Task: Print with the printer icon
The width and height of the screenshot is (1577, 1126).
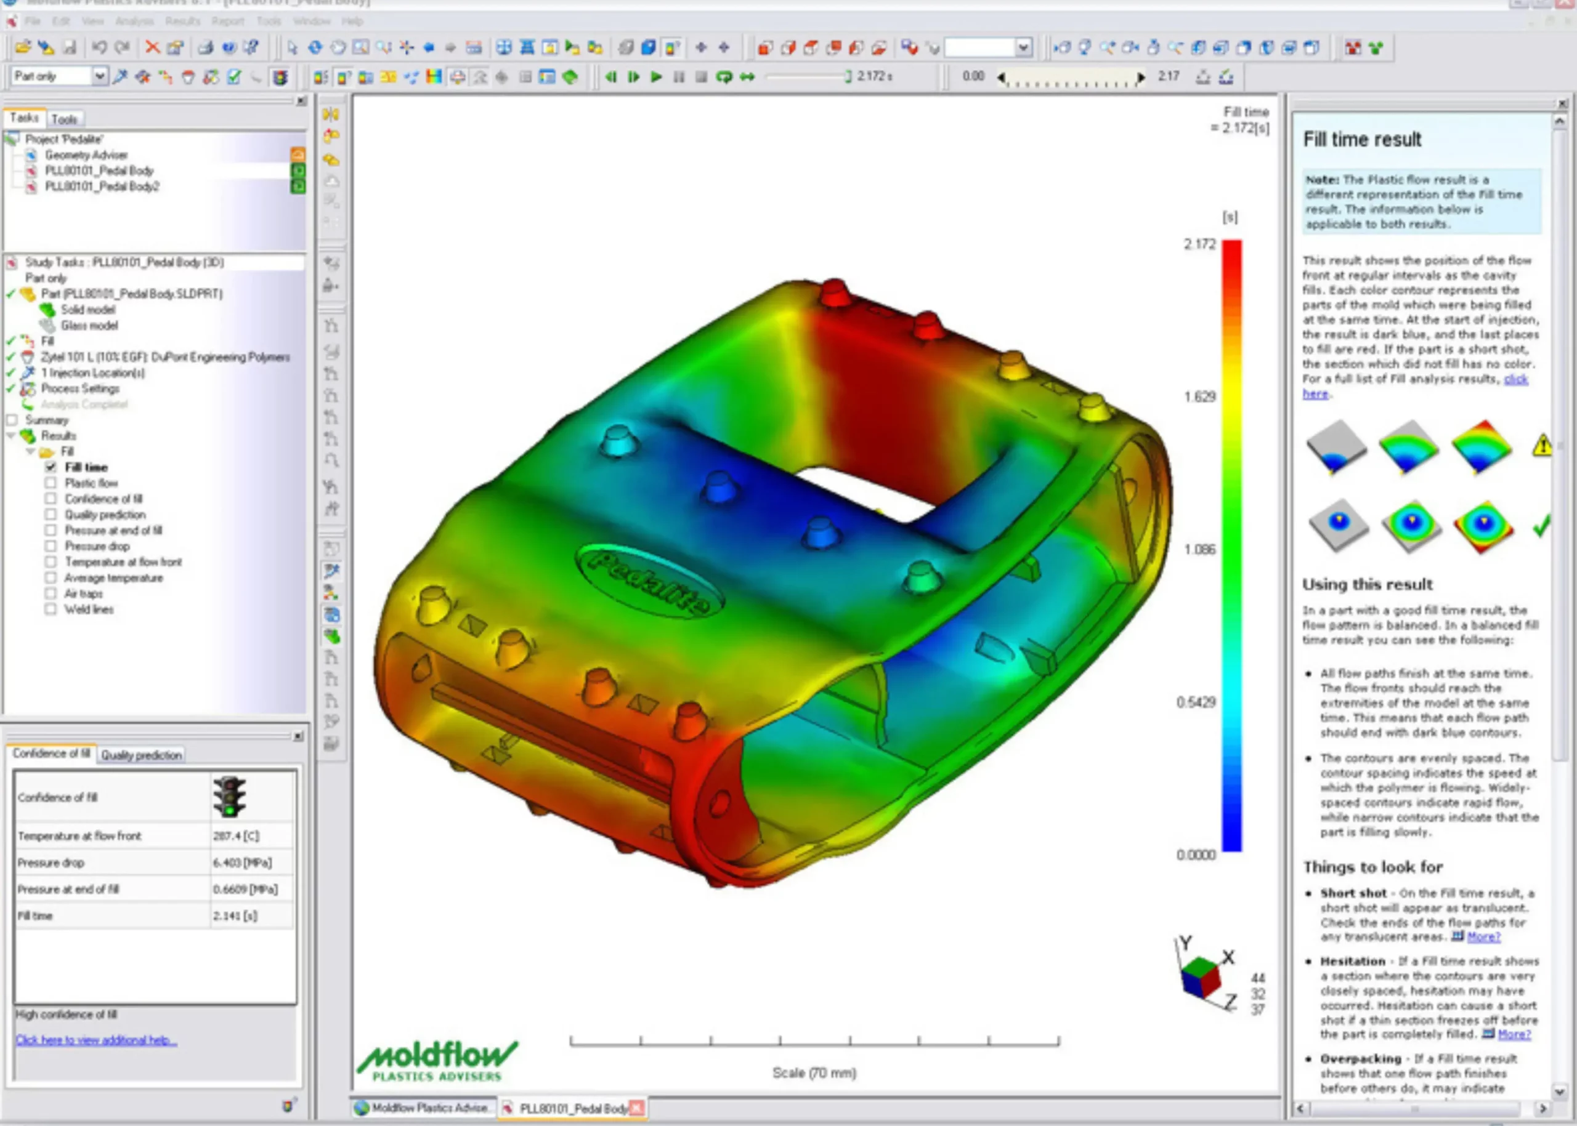Action: 205,48
